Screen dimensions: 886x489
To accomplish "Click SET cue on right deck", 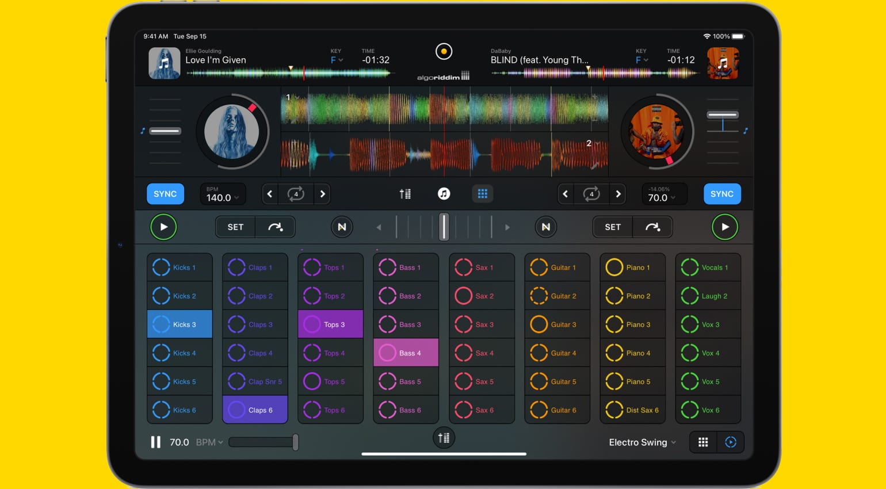I will tap(613, 227).
